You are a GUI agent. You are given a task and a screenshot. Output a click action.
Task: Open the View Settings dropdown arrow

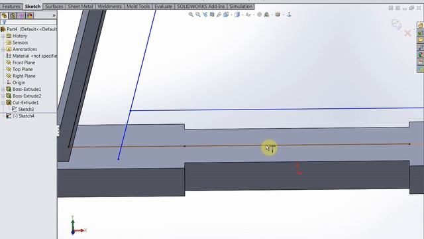(x=283, y=15)
